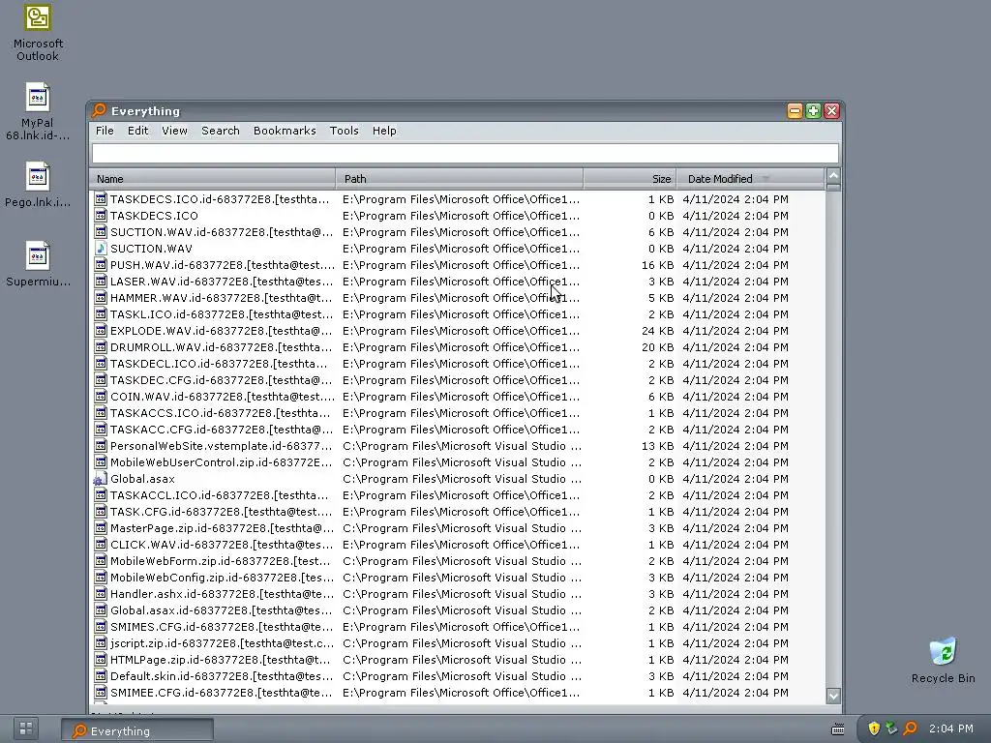
Task: Select the TASKDEC.CFG.id-683772E8 file row
Action: click(458, 379)
